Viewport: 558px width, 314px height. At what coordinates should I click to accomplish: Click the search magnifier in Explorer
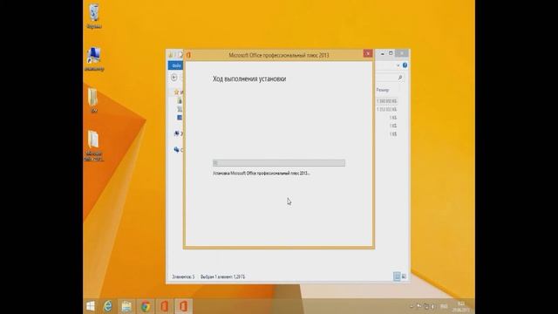click(400, 78)
